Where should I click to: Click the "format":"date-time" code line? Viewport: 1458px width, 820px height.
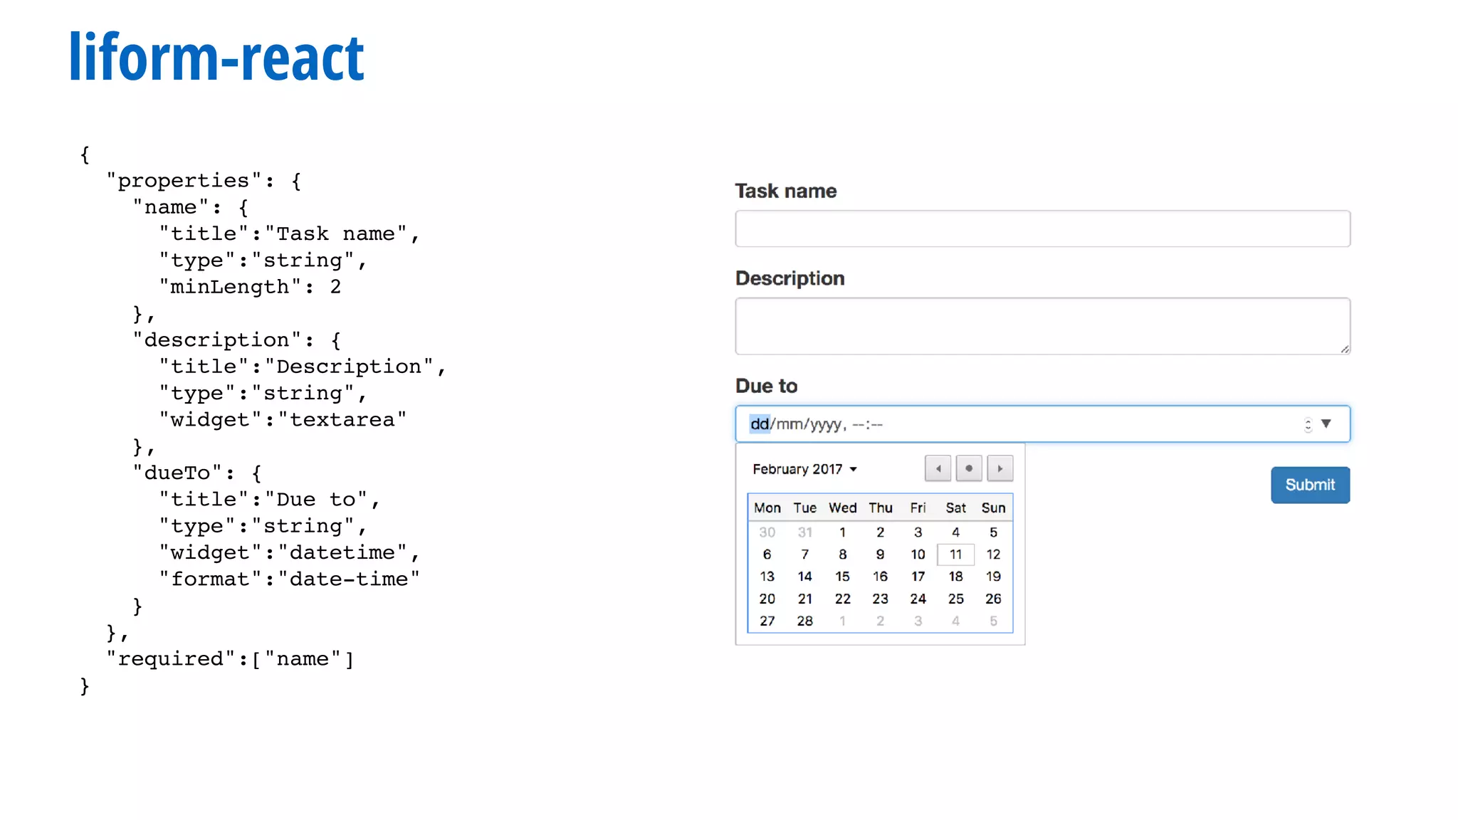[x=289, y=579]
